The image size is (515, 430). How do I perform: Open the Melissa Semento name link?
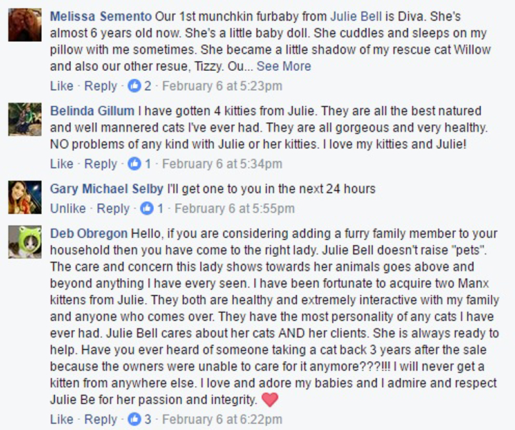click(x=99, y=15)
